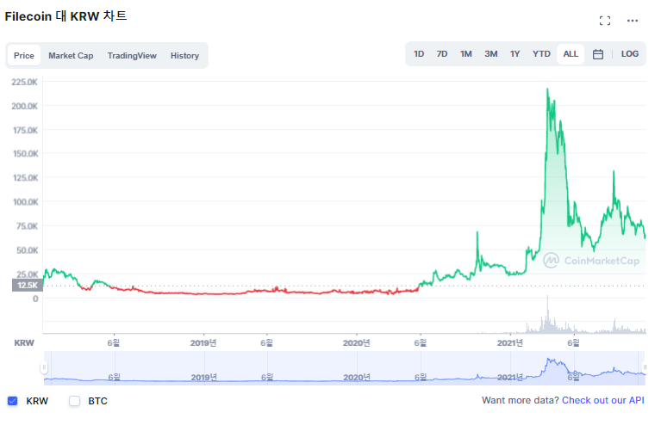661x425 pixels.
Task: Open the fullscreen chart view icon
Action: point(604,21)
